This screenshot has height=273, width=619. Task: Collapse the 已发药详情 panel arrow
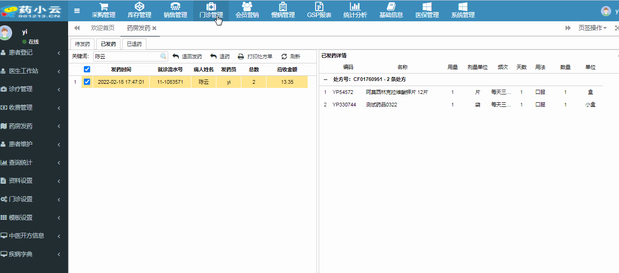617,55
